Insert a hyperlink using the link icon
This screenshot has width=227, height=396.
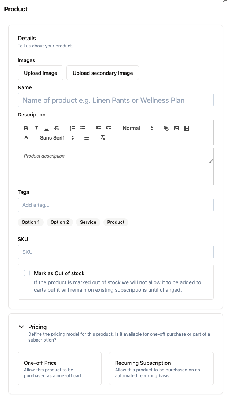point(166,128)
